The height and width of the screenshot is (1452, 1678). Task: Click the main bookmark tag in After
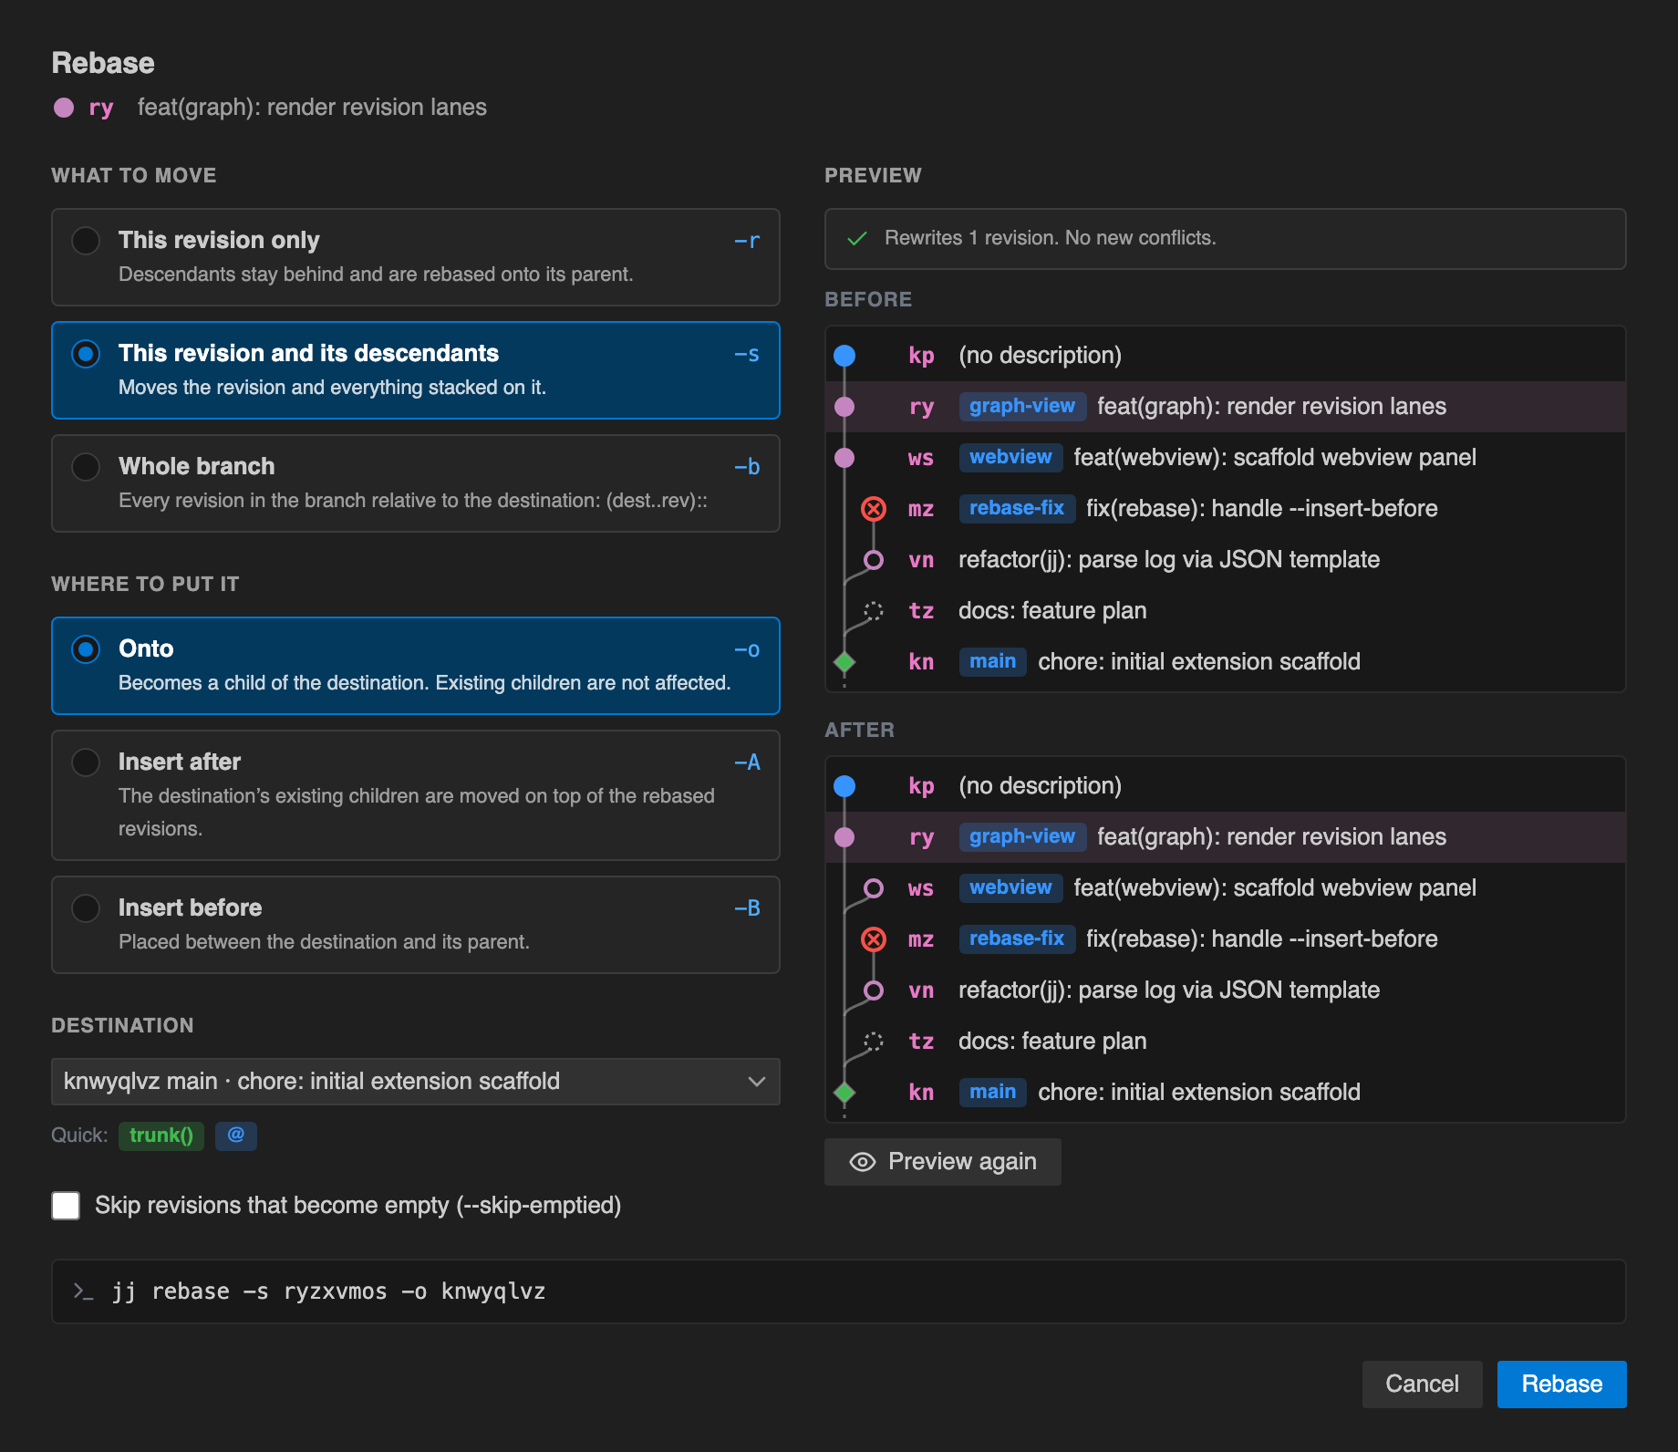[x=992, y=1093]
